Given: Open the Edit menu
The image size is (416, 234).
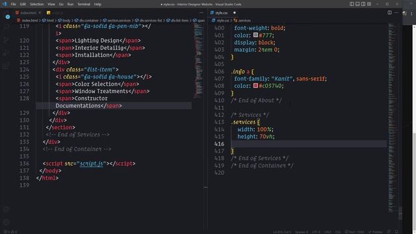Looking at the screenshot, I should tap(23, 4).
